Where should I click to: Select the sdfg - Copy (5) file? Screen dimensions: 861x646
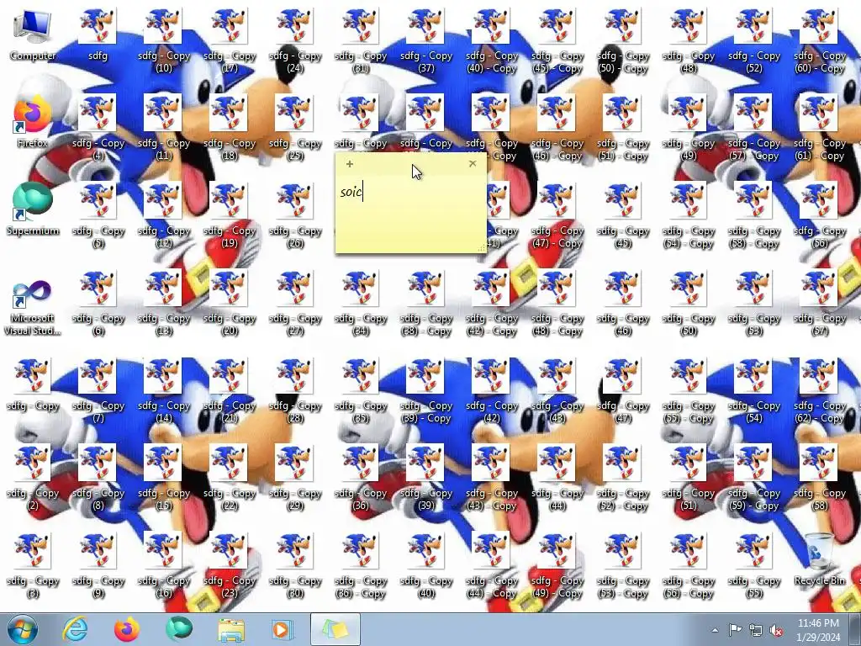pos(98,216)
